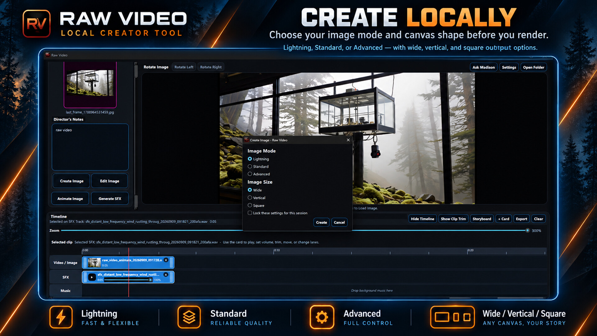Click the Create button in dialog

click(x=321, y=222)
